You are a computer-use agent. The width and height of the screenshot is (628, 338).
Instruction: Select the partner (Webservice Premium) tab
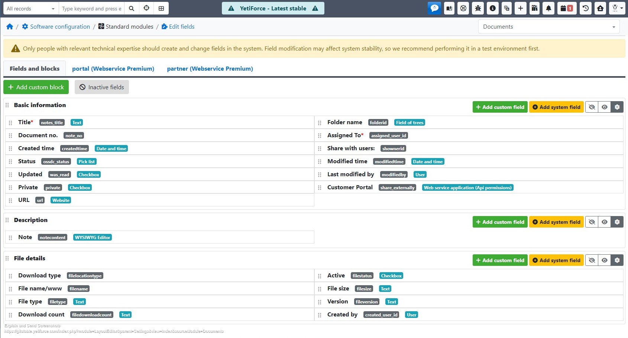coord(210,68)
